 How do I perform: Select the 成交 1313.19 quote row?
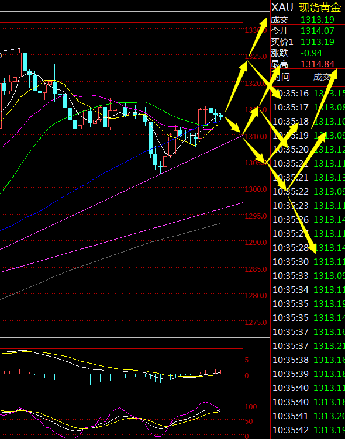(x=308, y=20)
